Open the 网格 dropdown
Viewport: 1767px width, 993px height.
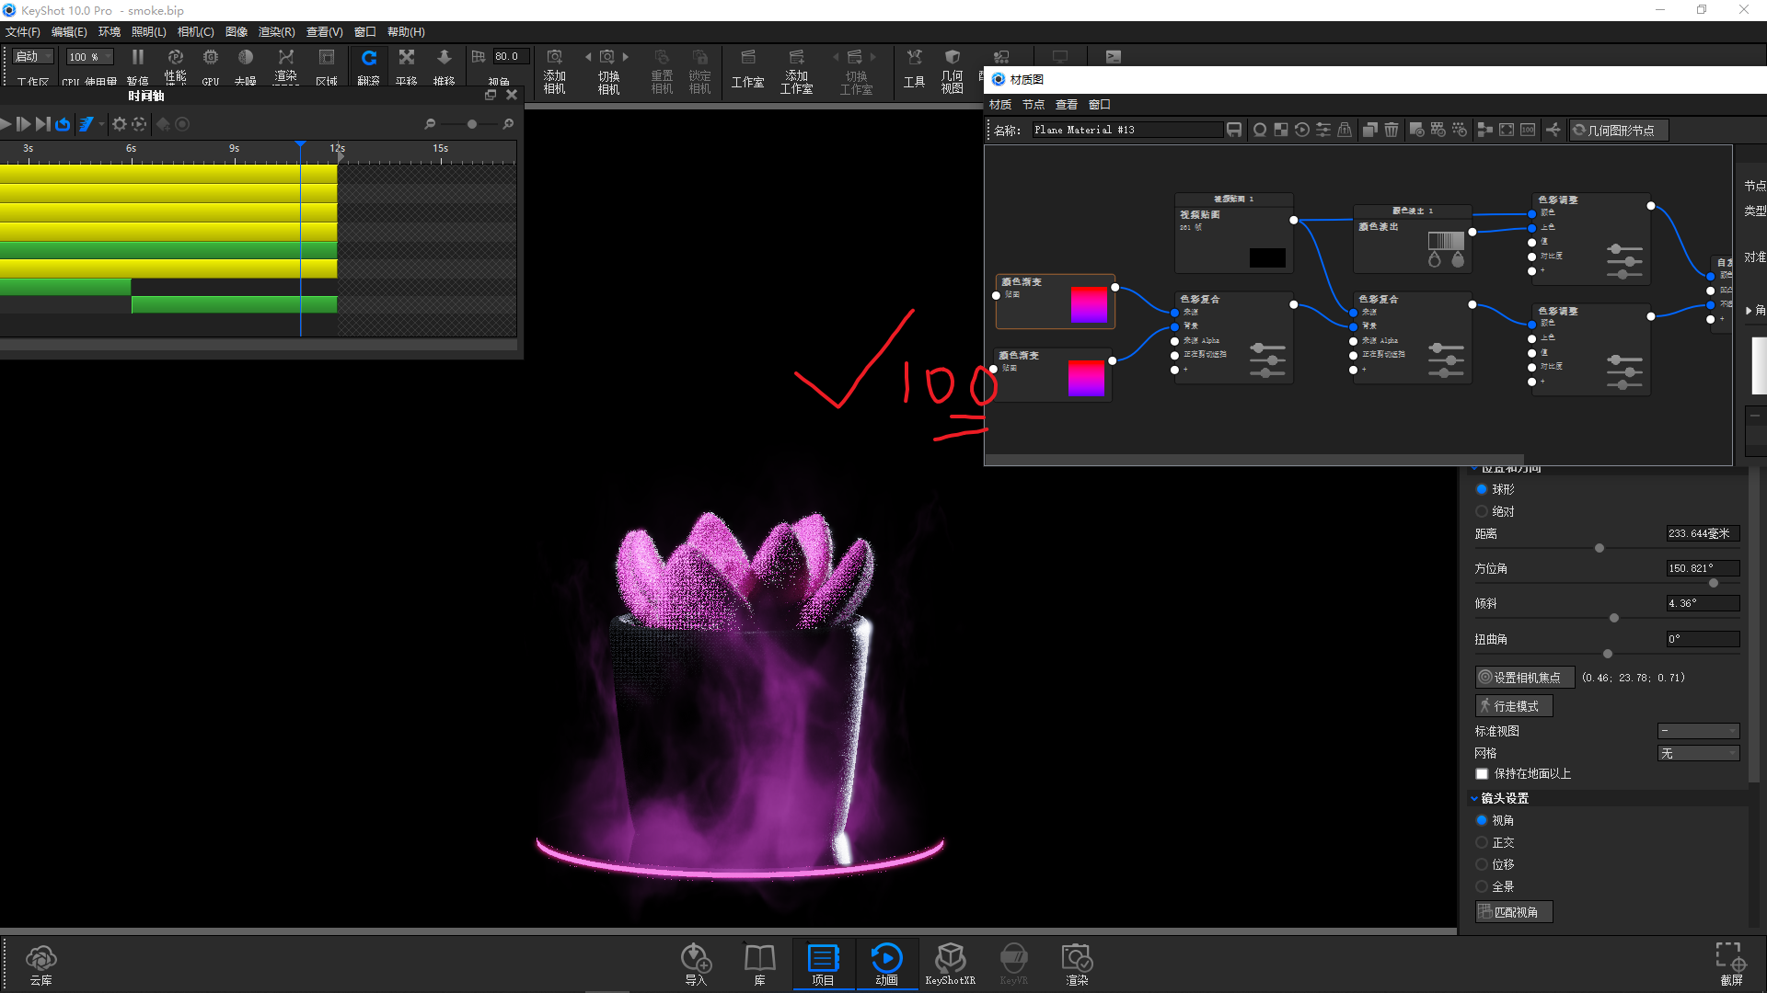[1698, 753]
